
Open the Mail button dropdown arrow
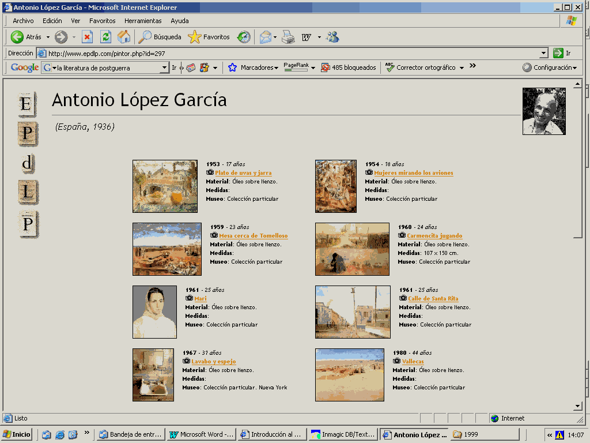click(275, 37)
